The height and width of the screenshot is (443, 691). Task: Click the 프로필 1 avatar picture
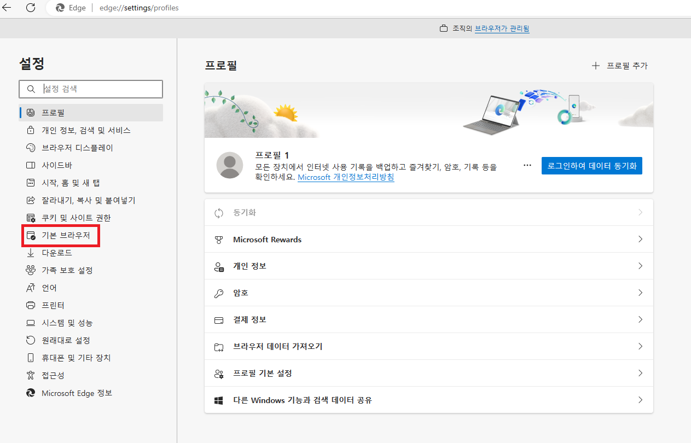(x=230, y=165)
